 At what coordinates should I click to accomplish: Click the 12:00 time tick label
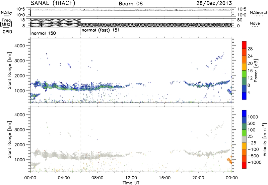131,178
